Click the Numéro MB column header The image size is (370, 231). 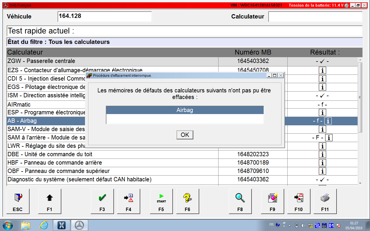(x=253, y=52)
